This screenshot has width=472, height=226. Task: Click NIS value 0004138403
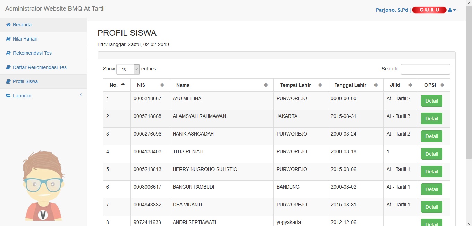click(x=147, y=151)
